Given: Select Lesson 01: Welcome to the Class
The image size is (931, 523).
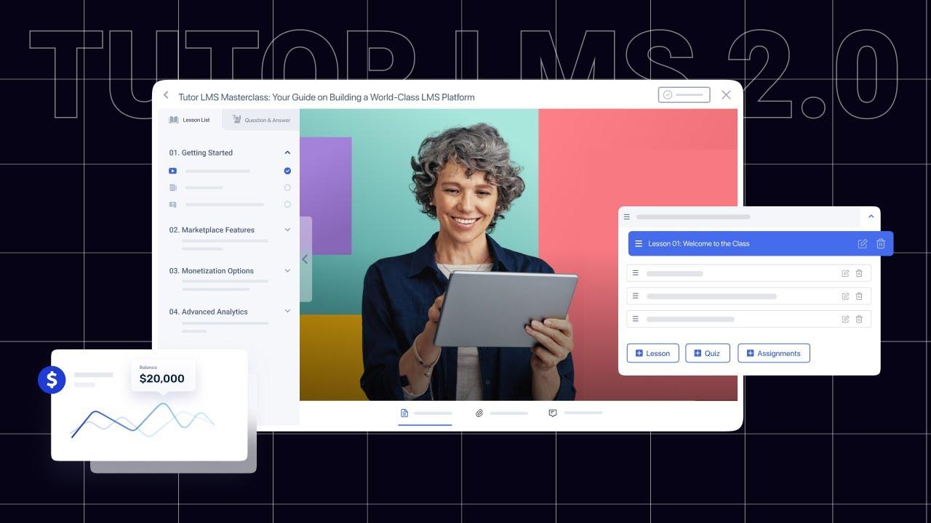Looking at the screenshot, I should point(760,244).
